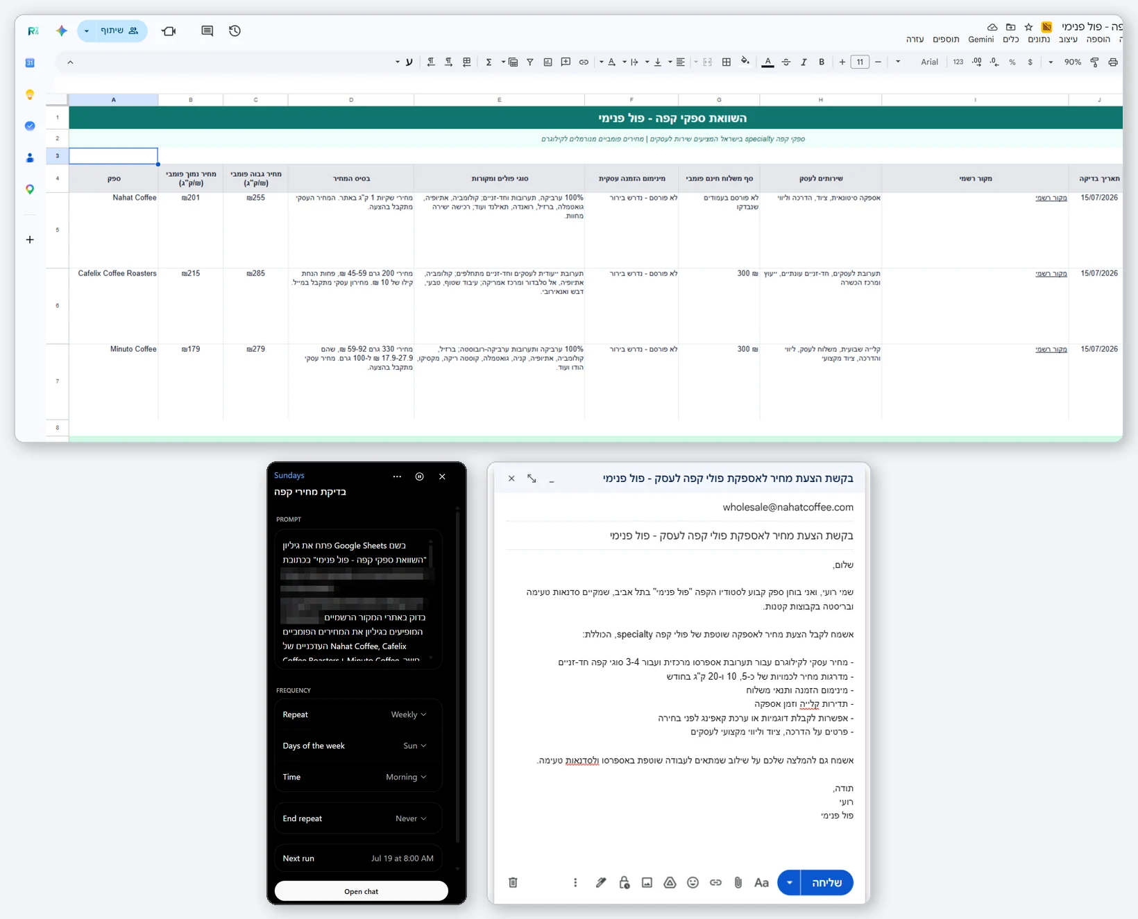Open the Gemini sparkle icon in Sheets

point(62,31)
